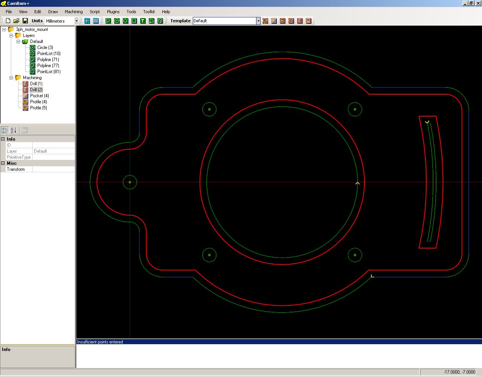Click the 3D surface draw icon
This screenshot has width=482, height=377.
[x=160, y=21]
